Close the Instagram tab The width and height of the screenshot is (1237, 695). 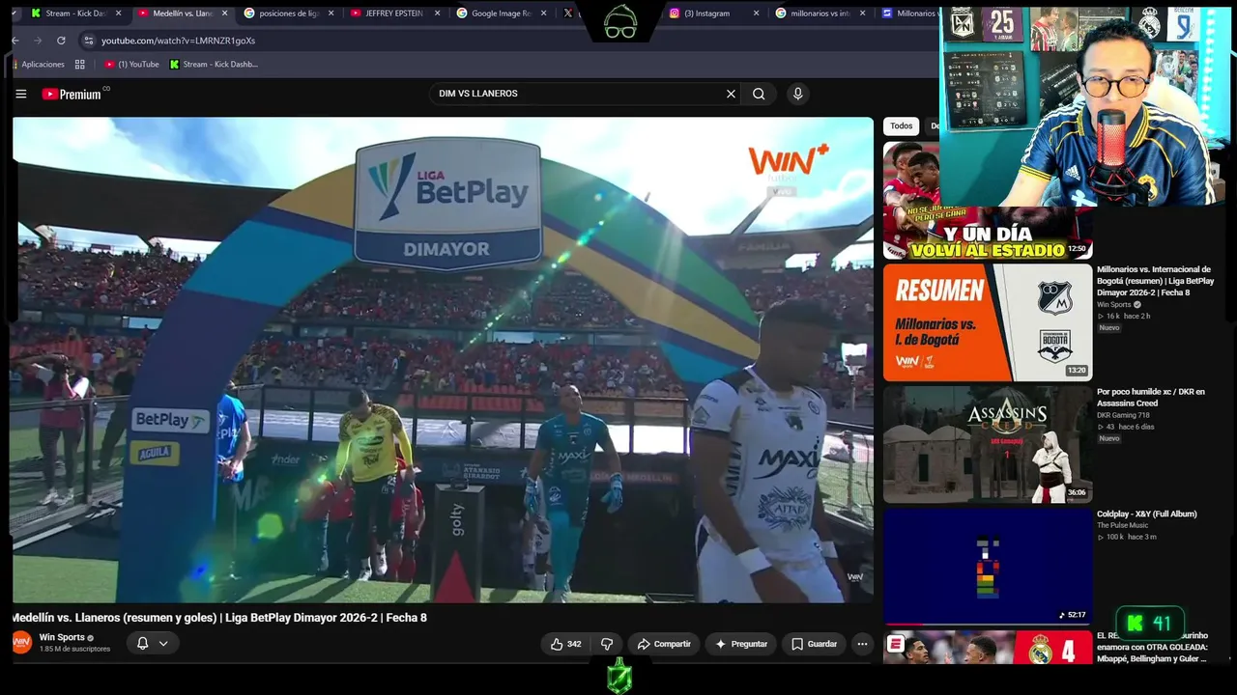point(756,14)
